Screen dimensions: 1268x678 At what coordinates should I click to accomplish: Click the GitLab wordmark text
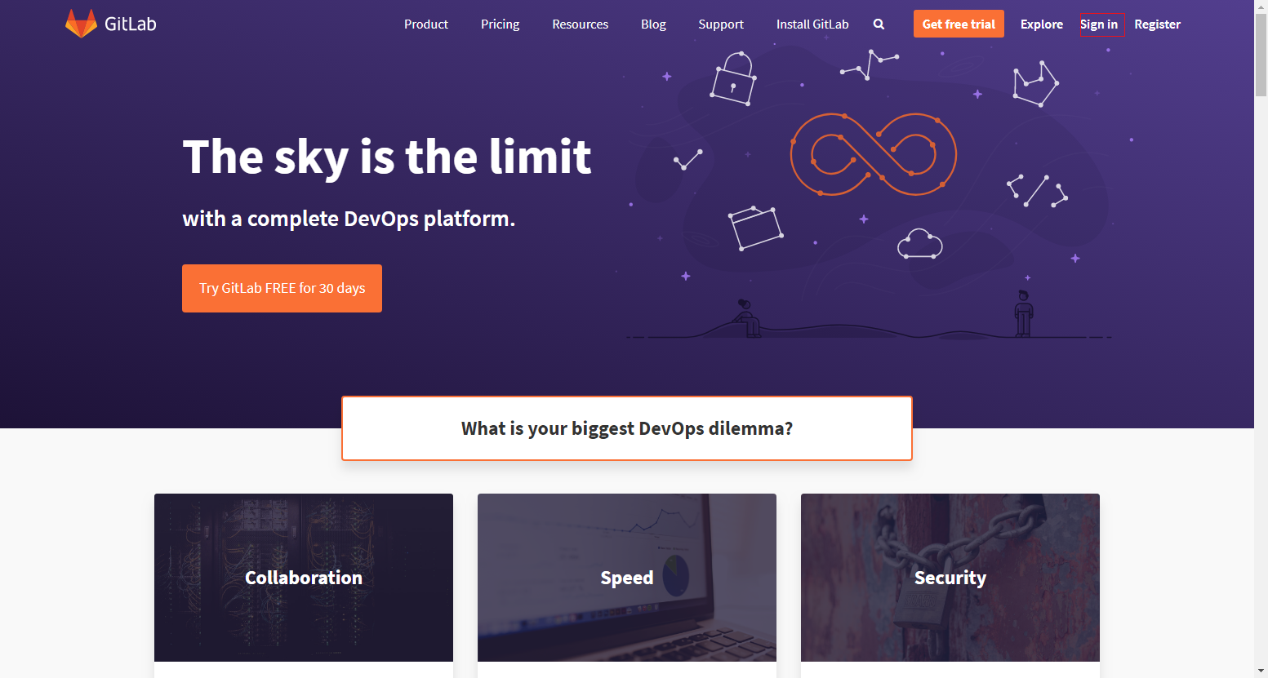(130, 24)
